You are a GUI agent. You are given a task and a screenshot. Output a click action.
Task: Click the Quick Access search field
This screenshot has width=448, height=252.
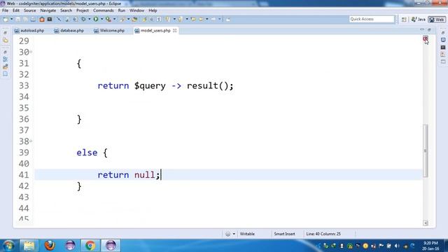[372, 19]
